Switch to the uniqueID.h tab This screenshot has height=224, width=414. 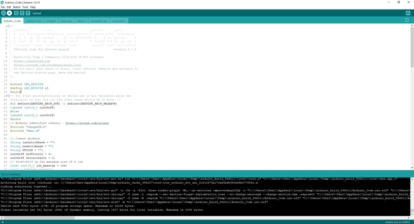coord(119,21)
